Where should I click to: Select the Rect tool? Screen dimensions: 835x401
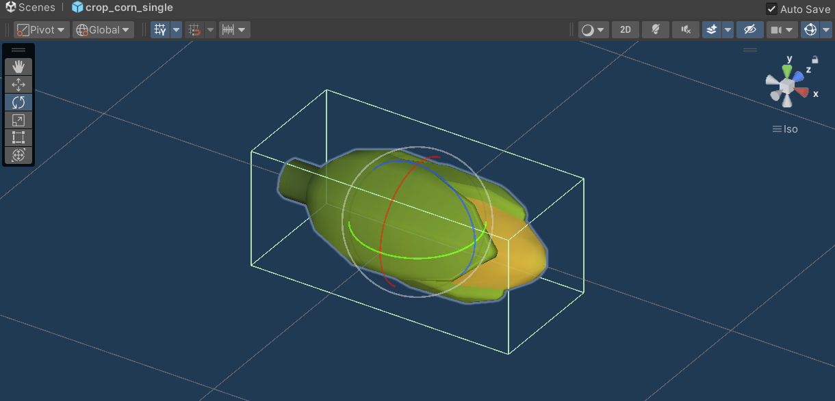point(18,138)
